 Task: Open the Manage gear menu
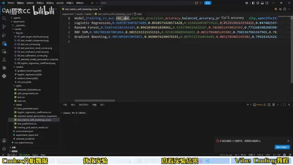coord(4,148)
